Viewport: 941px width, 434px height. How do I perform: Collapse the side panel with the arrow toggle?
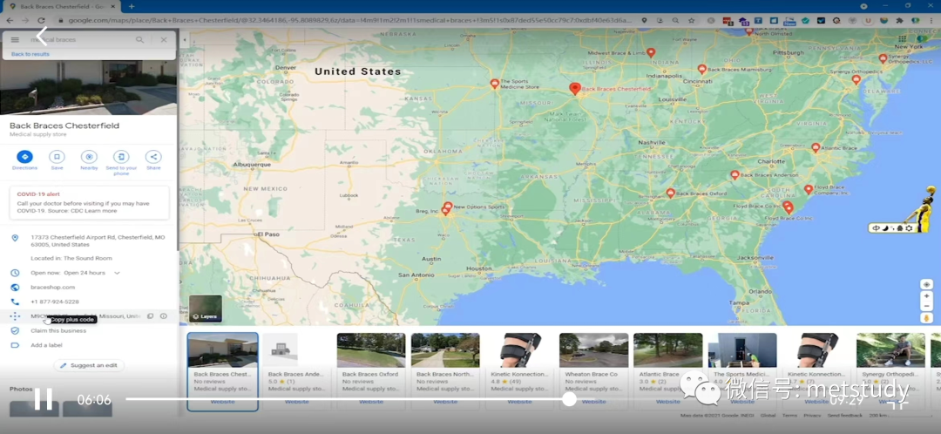pyautogui.click(x=184, y=39)
